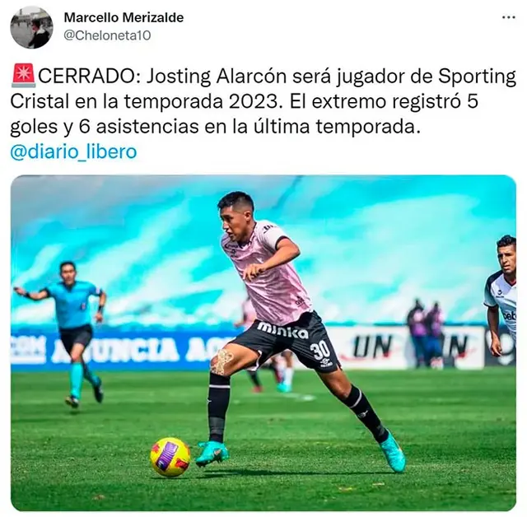Visit the @diario_libero mention
Viewport: 527px width, 517px height.
[73, 151]
